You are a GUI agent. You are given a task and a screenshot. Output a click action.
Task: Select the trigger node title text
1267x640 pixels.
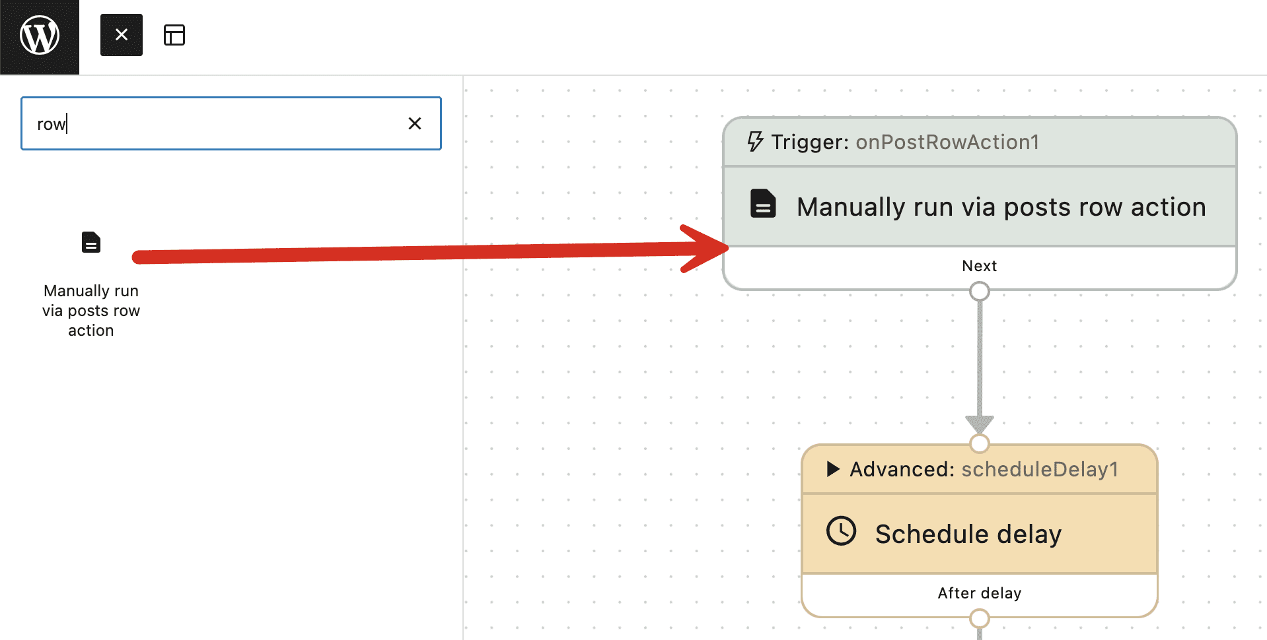coord(1001,207)
